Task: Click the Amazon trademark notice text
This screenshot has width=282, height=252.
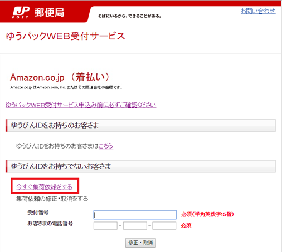Action: click(x=66, y=87)
